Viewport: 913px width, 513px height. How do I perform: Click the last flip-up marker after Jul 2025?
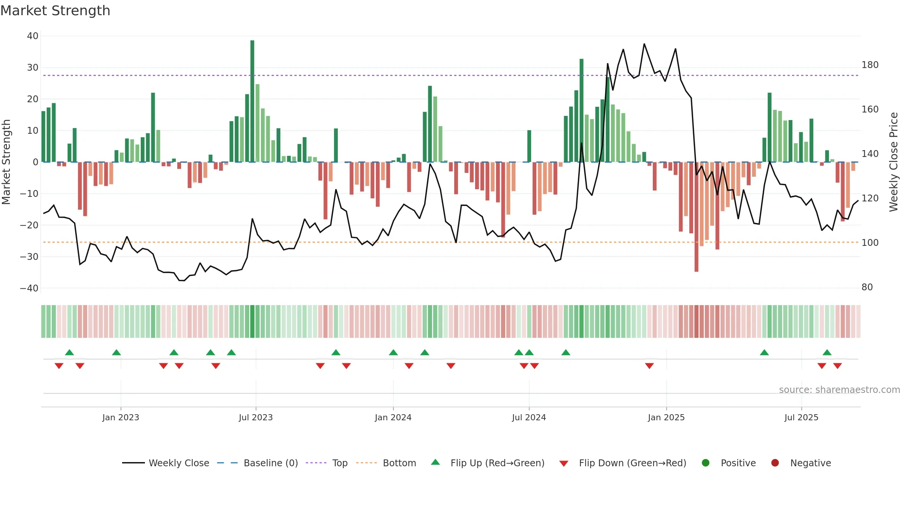click(x=827, y=352)
